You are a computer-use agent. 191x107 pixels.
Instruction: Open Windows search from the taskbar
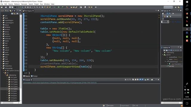[x=187, y=6]
